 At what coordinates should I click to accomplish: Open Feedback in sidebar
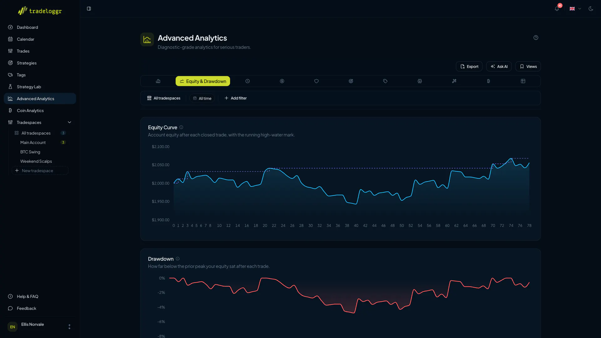pos(40,308)
